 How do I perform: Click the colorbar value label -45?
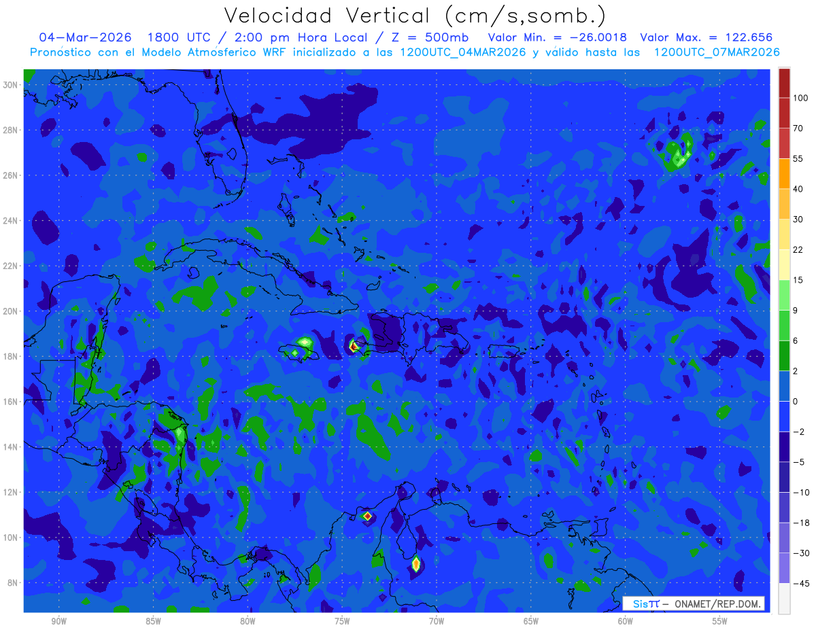click(800, 584)
